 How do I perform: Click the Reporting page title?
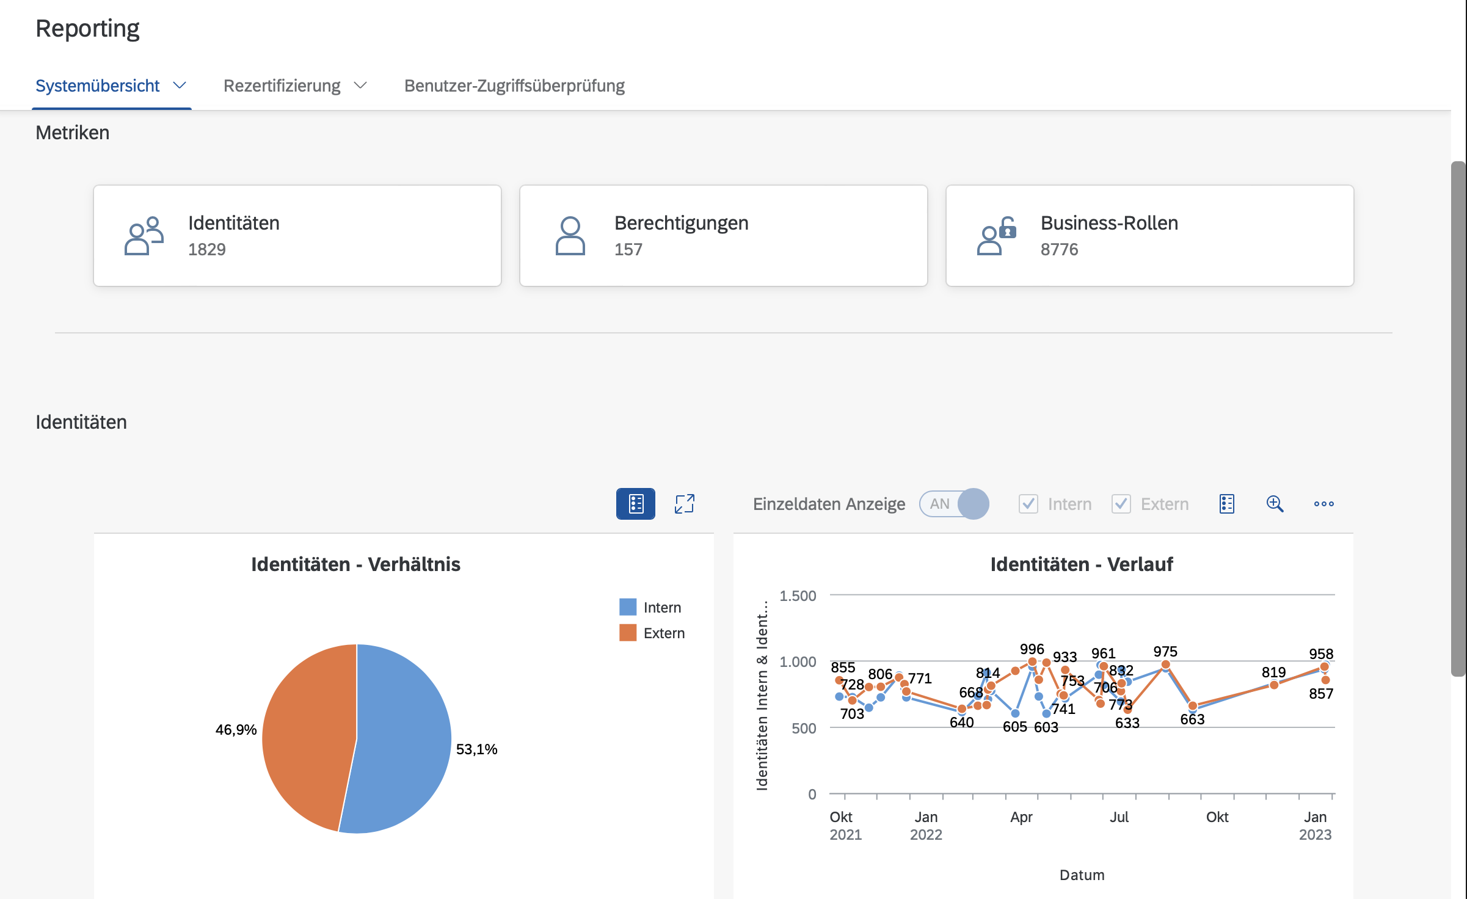click(87, 29)
